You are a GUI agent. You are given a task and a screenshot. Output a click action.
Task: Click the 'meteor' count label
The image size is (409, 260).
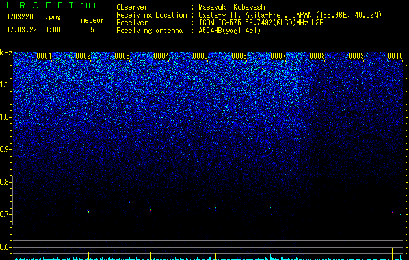(x=92, y=20)
